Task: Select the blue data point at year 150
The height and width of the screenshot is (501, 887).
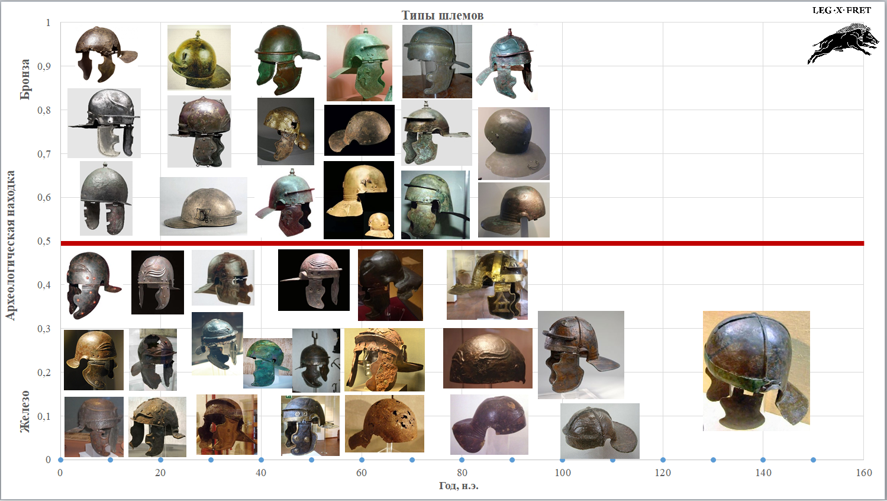Action: point(814,460)
